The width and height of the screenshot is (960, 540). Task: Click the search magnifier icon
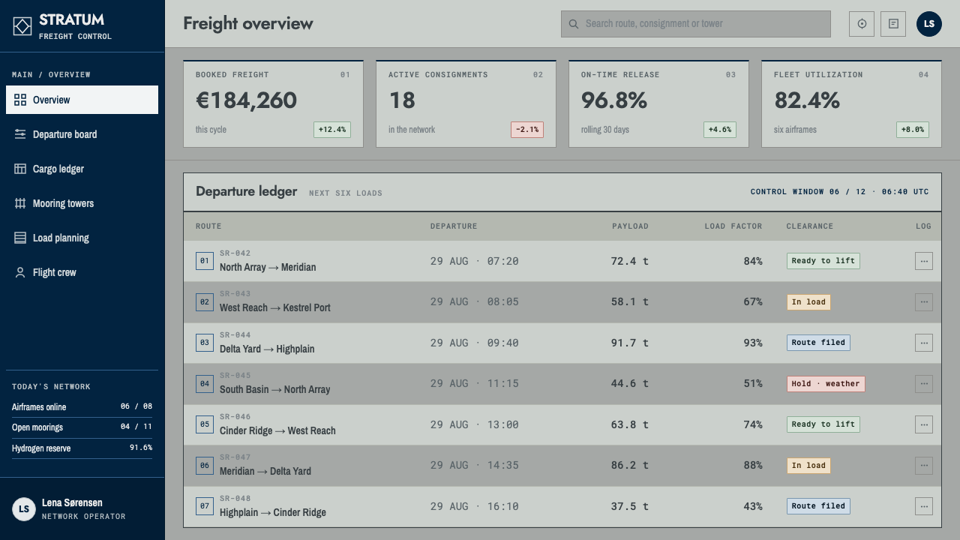tap(574, 24)
